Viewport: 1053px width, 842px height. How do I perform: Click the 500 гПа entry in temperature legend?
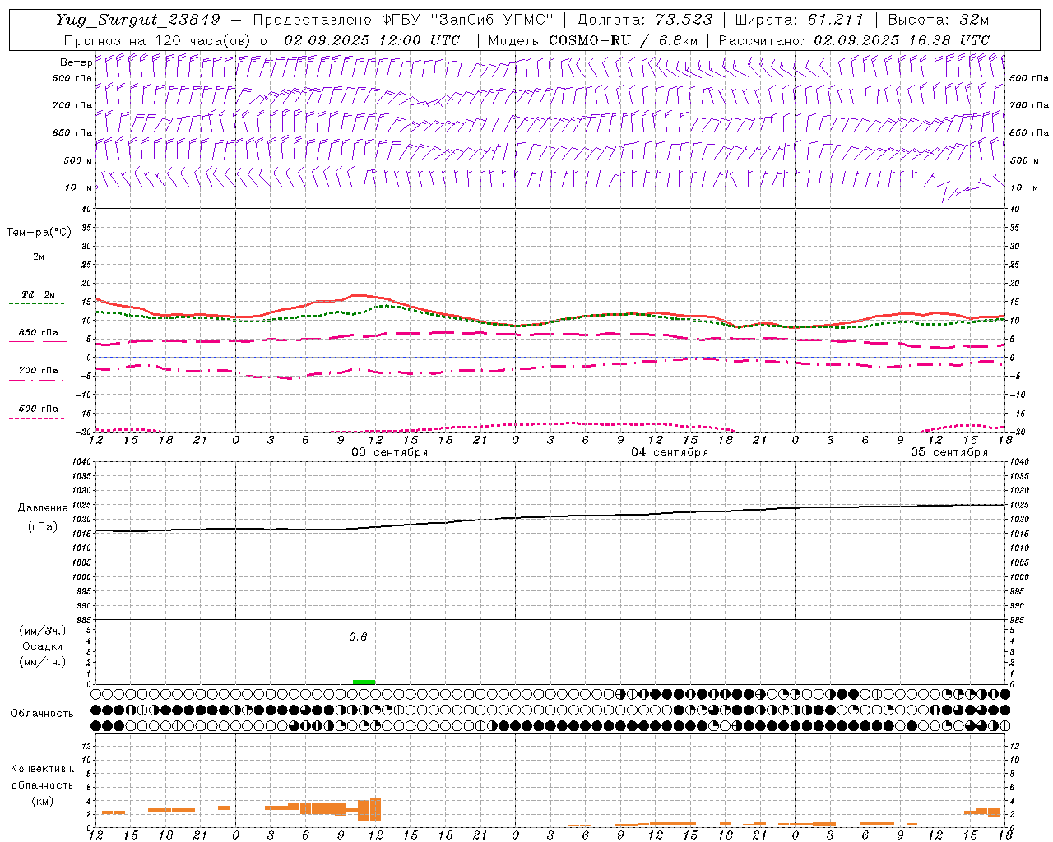coord(39,409)
